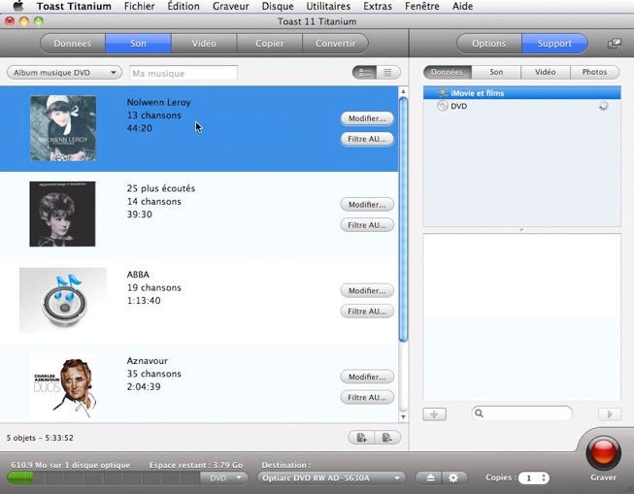This screenshot has height=494, width=634.
Task: Click Filtre AU for Nolwenn Leroy
Action: pyautogui.click(x=367, y=139)
